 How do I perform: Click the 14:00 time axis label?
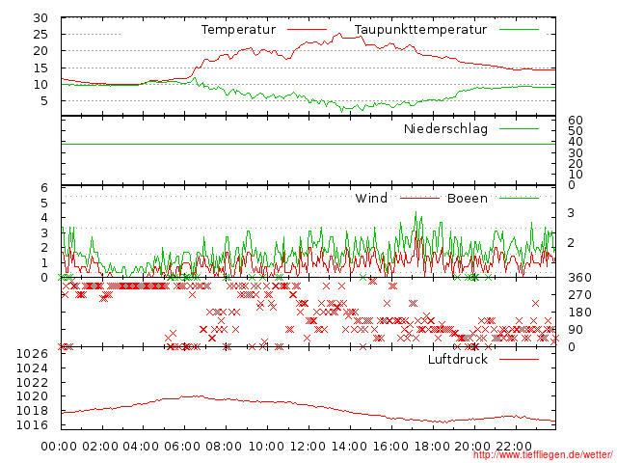click(349, 447)
